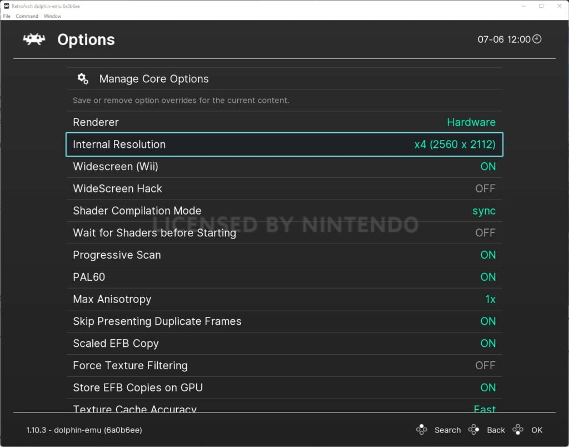This screenshot has height=447, width=569.
Task: Select the Progressive Scan option label
Action: [x=117, y=255]
